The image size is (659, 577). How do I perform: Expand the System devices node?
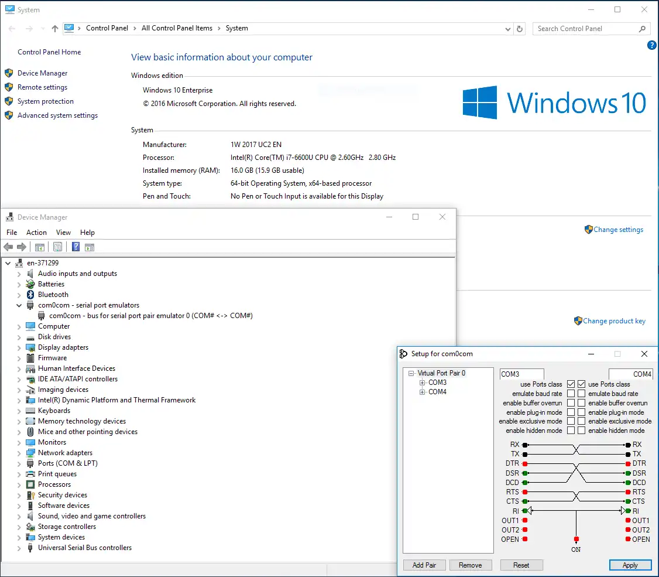[19, 538]
